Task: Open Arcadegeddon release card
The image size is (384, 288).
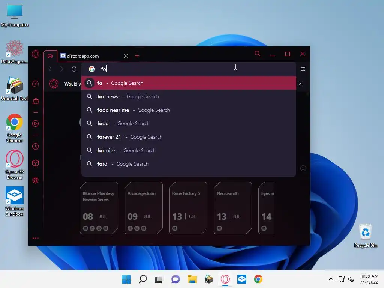Action: click(144, 208)
